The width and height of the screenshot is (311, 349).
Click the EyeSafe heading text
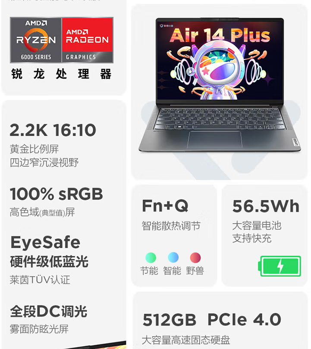point(45,242)
